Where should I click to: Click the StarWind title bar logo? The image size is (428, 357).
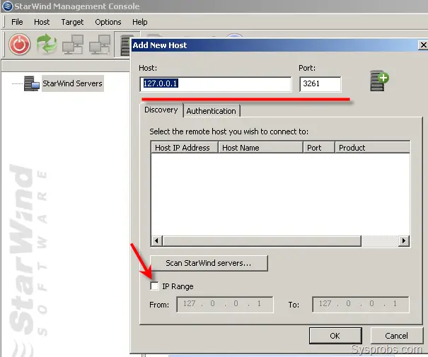[x=7, y=6]
